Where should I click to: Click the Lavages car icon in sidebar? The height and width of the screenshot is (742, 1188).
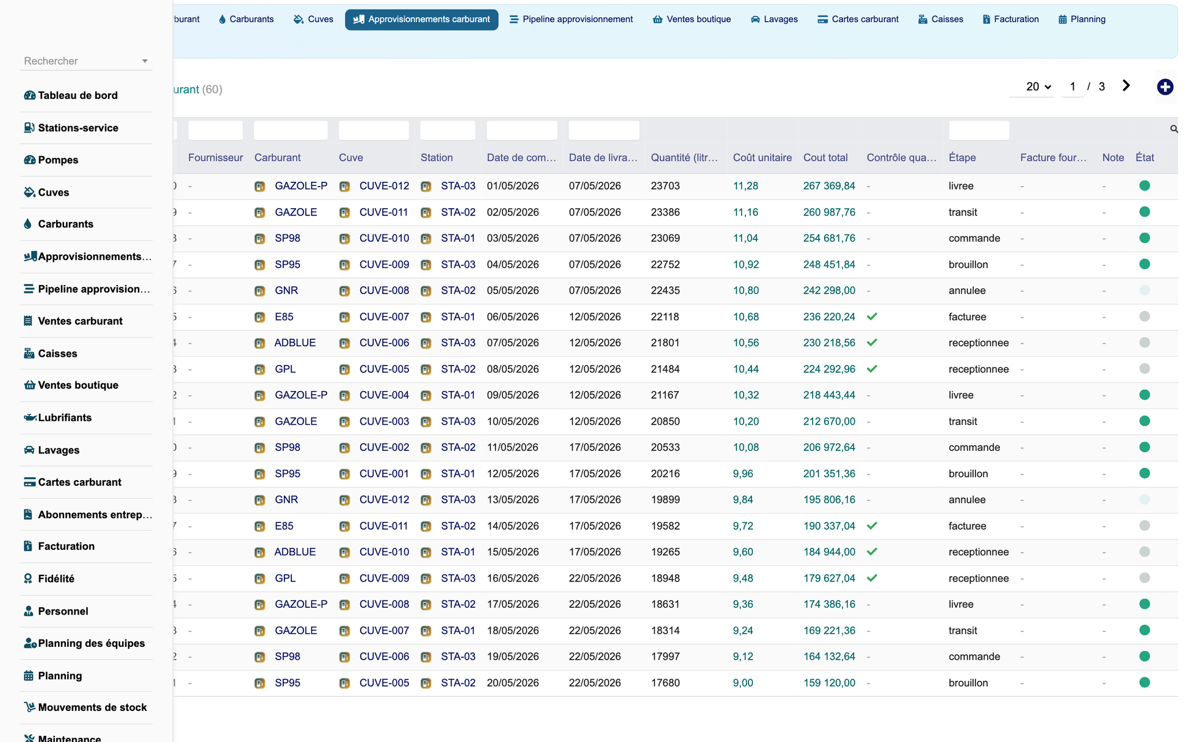29,450
